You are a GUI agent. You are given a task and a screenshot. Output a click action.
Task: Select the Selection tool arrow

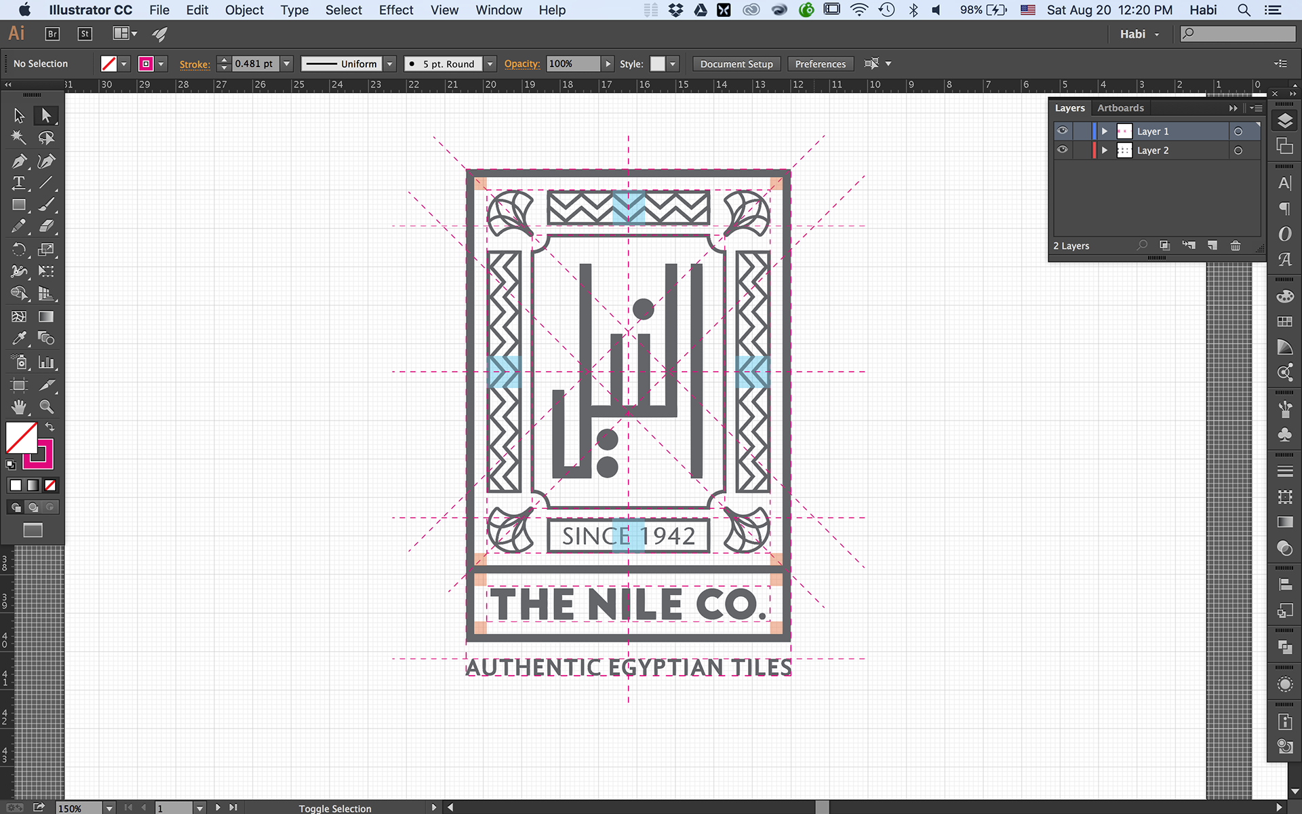click(x=19, y=115)
